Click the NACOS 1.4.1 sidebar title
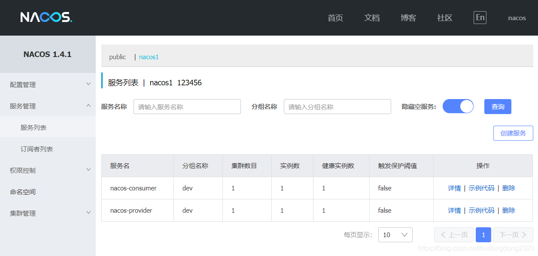This screenshot has width=538, height=256. point(48,54)
